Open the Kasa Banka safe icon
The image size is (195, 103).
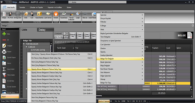[x=39, y=14]
